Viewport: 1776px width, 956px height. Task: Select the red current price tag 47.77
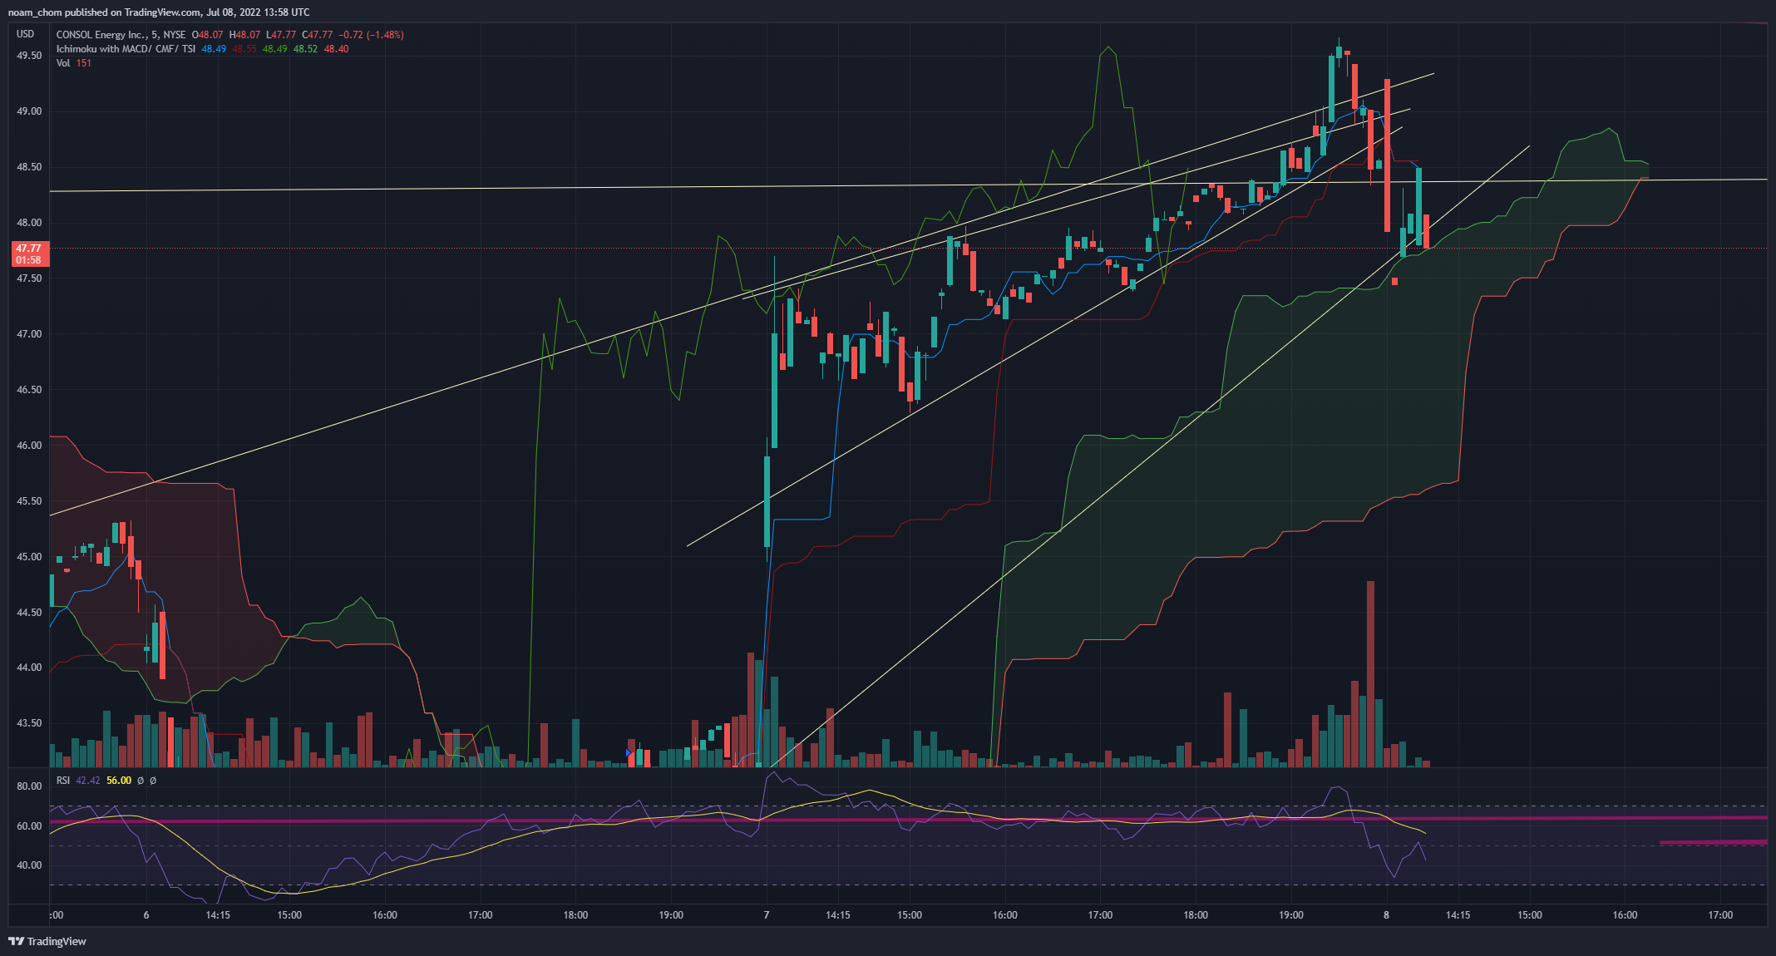click(29, 254)
